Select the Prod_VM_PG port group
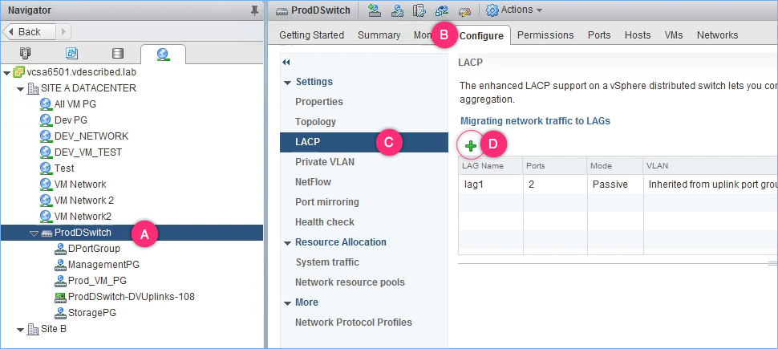 coord(97,281)
